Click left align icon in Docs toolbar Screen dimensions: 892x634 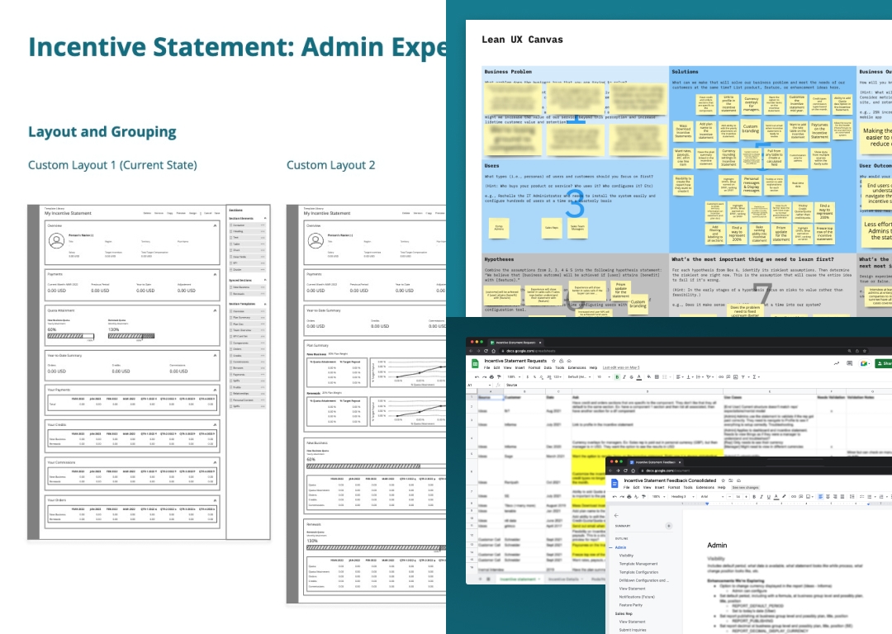point(820,496)
